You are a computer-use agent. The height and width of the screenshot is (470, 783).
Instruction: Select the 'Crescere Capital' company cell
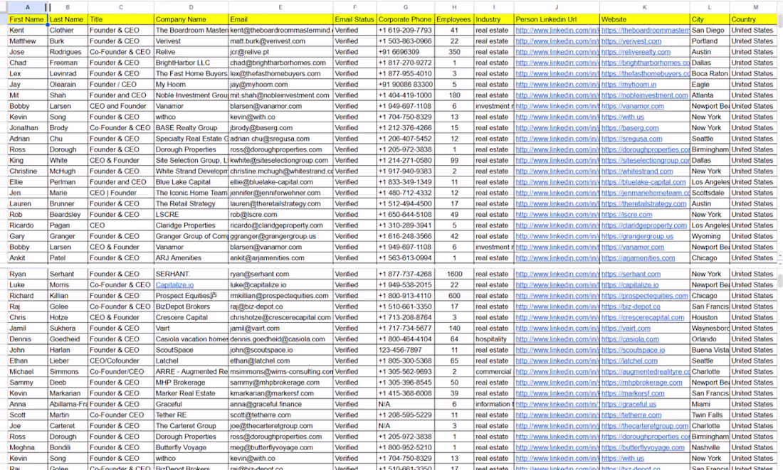191,317
